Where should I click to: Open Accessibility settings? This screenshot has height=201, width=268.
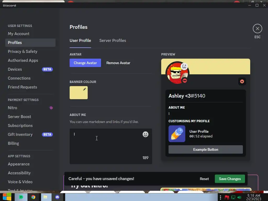point(30,173)
